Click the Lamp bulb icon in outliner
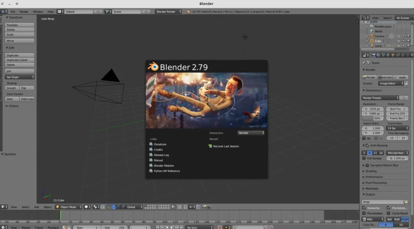The width and height of the screenshot is (414, 229). pyautogui.click(x=372, y=46)
